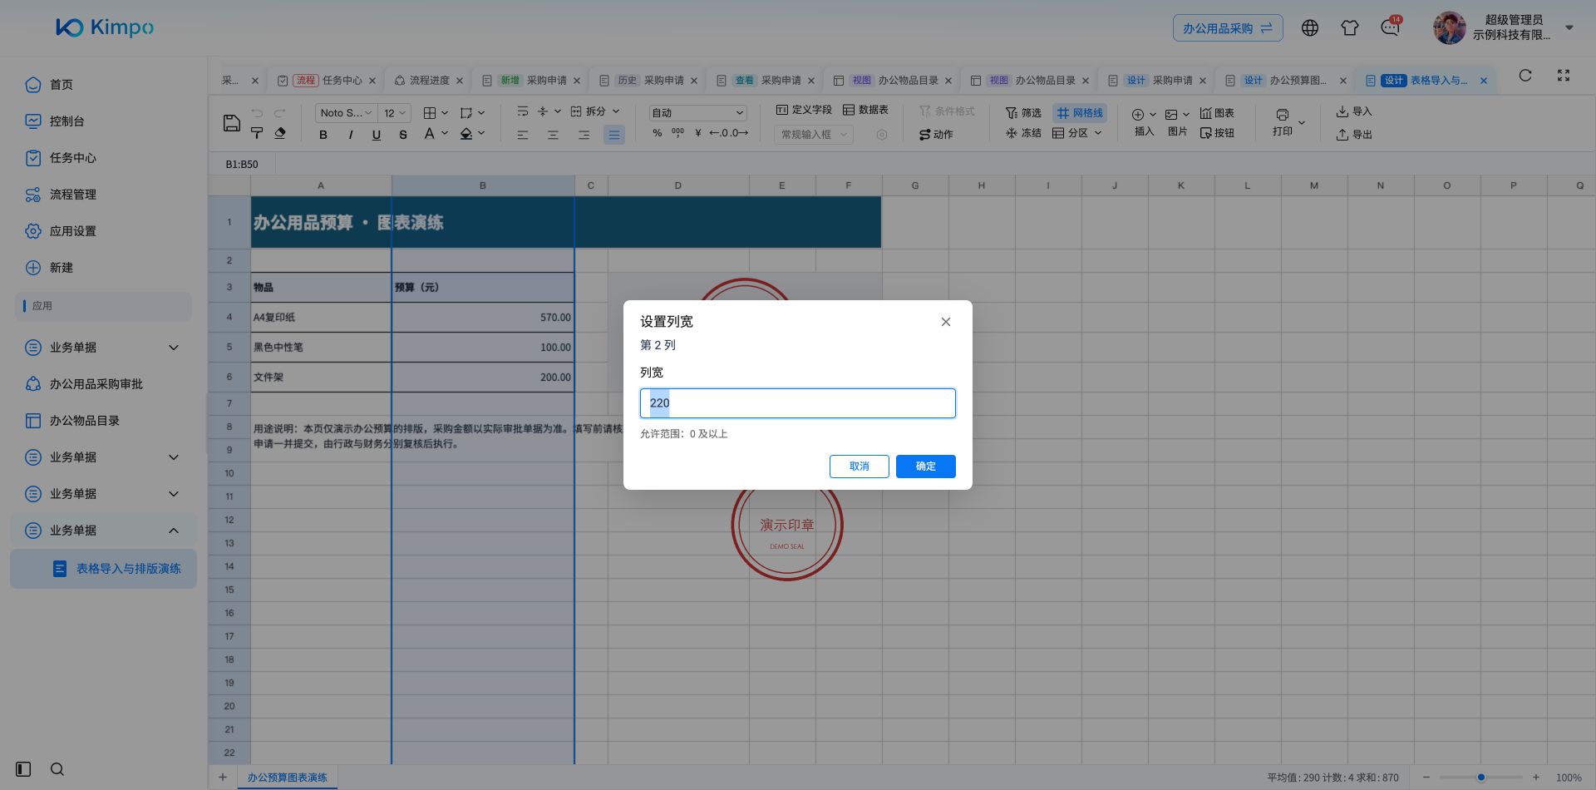The width and height of the screenshot is (1596, 790).
Task: Click the save icon in the toolbar
Action: point(232,123)
